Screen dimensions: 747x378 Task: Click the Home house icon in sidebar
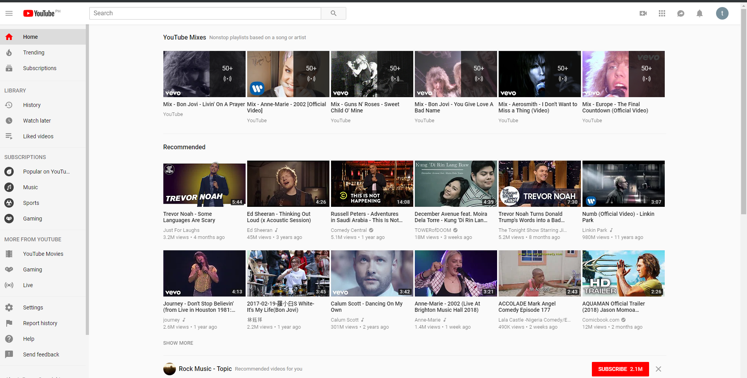(x=9, y=37)
